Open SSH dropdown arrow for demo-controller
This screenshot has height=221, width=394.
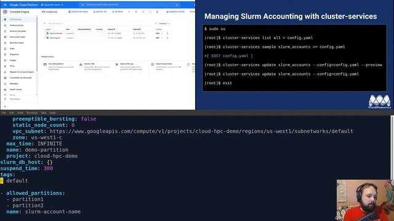coord(162,33)
